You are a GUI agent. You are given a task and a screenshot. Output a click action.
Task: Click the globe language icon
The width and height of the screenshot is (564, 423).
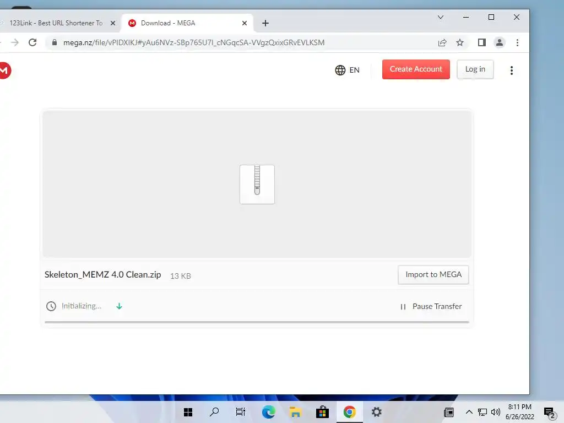[340, 70]
